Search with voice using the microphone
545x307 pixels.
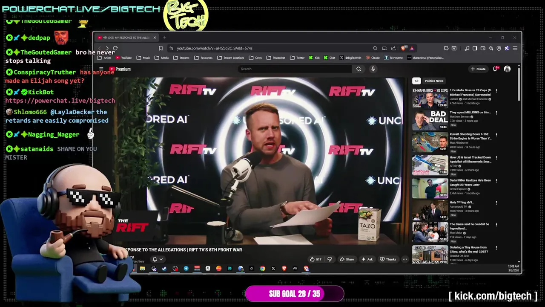[373, 69]
